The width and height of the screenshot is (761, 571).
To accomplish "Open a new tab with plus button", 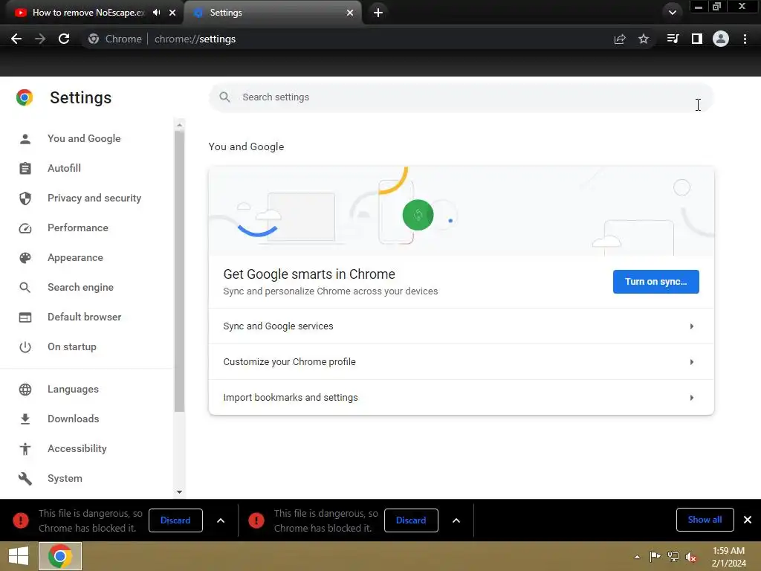I will coord(378,13).
